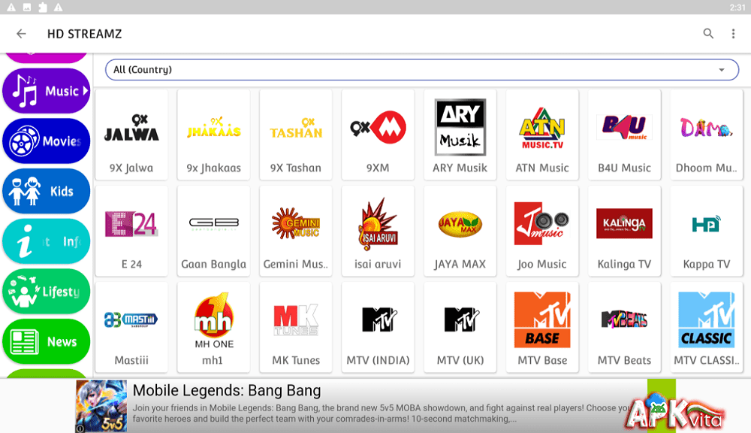Open the Mastiii channel logo
Viewport: 751px width, 433px height.
point(131,319)
